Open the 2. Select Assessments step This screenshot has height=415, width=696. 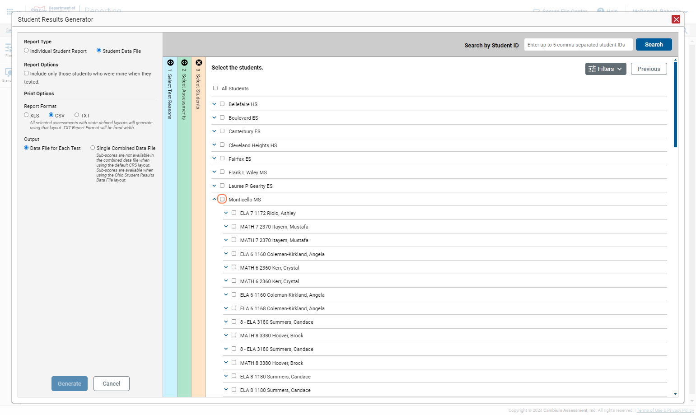click(x=184, y=227)
